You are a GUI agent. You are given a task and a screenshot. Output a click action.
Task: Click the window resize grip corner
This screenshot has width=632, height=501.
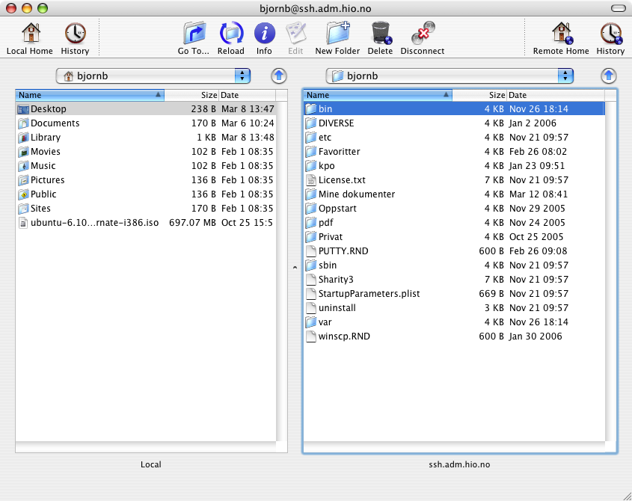[x=628, y=497]
